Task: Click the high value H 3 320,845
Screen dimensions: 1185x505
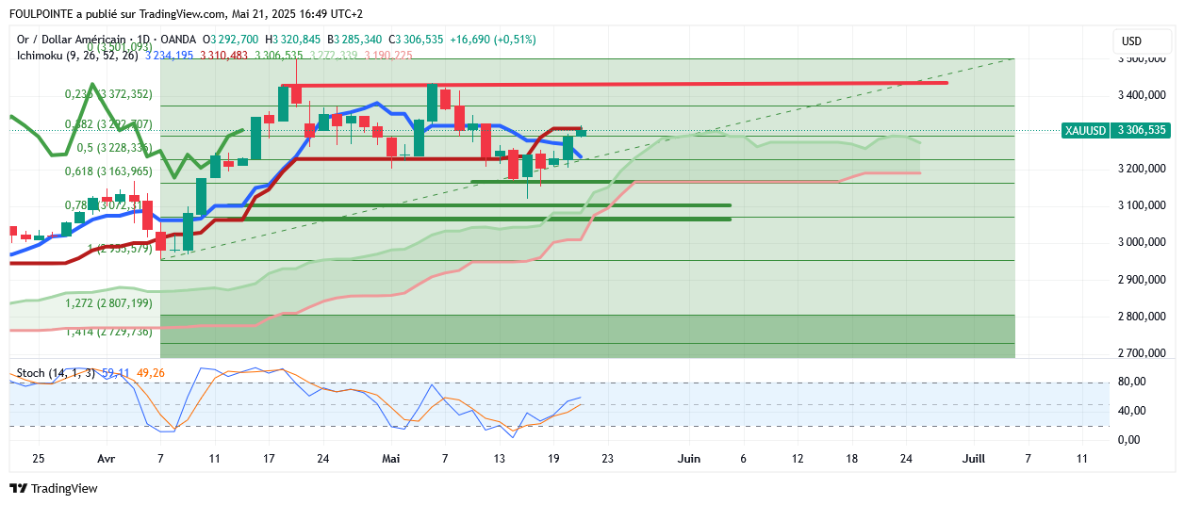Action: pyautogui.click(x=295, y=40)
